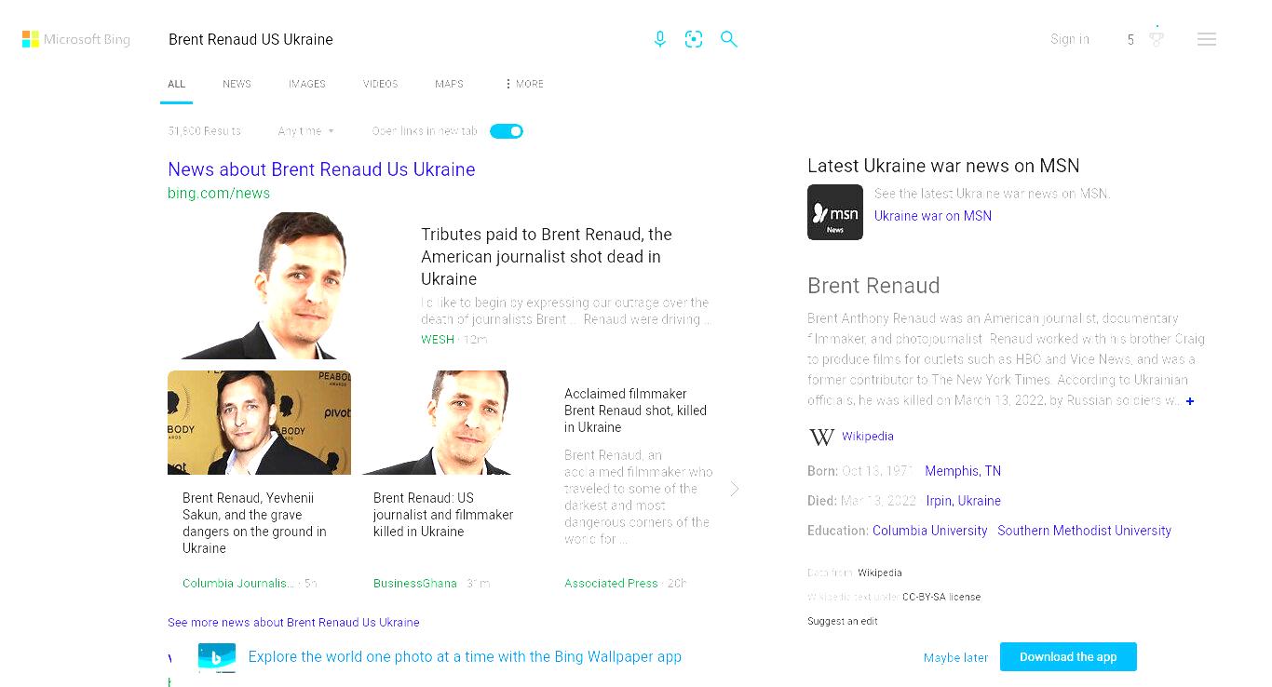Open the hamburger menu icon
The height and width of the screenshot is (687, 1272).
1207,39
